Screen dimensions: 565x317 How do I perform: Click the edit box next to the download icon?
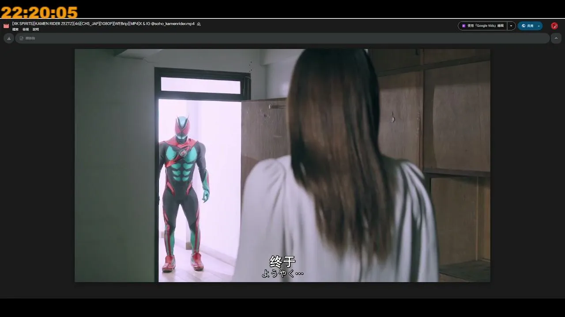click(282, 38)
